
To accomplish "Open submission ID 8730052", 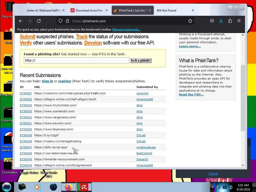I will coord(26,117).
